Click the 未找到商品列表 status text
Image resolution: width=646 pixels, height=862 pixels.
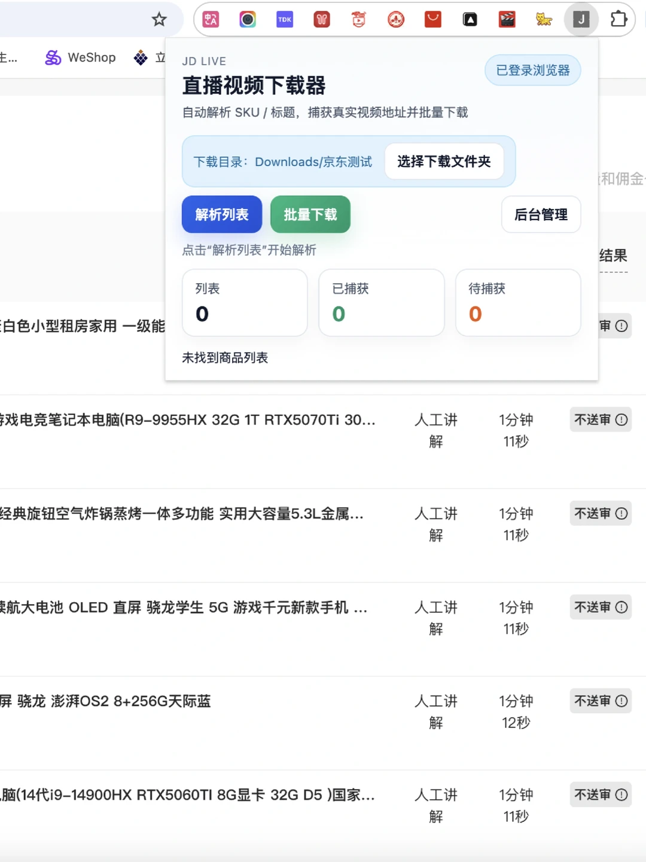tap(225, 358)
